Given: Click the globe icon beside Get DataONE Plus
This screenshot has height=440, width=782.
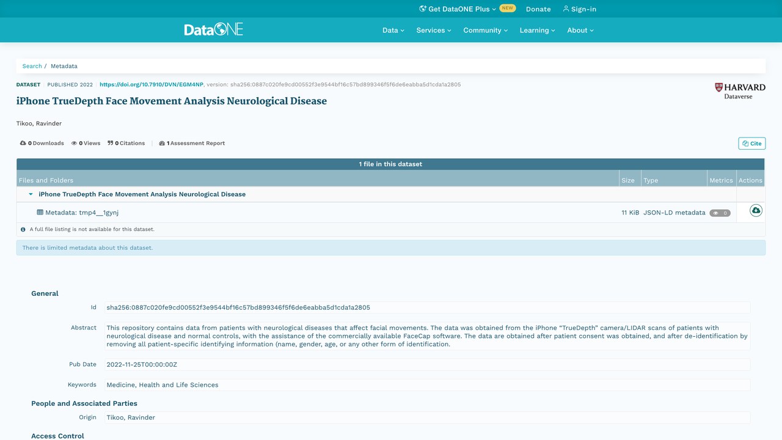Looking at the screenshot, I should [423, 9].
